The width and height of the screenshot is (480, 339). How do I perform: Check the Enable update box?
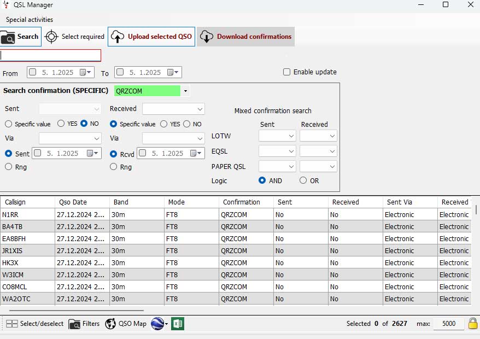tap(286, 72)
